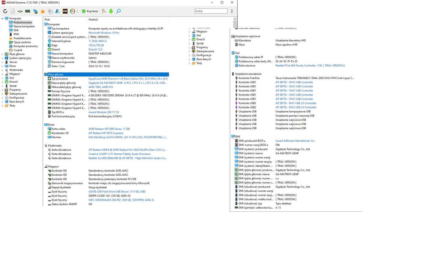
Task: Expand the Serwer tree node
Action: point(3,62)
